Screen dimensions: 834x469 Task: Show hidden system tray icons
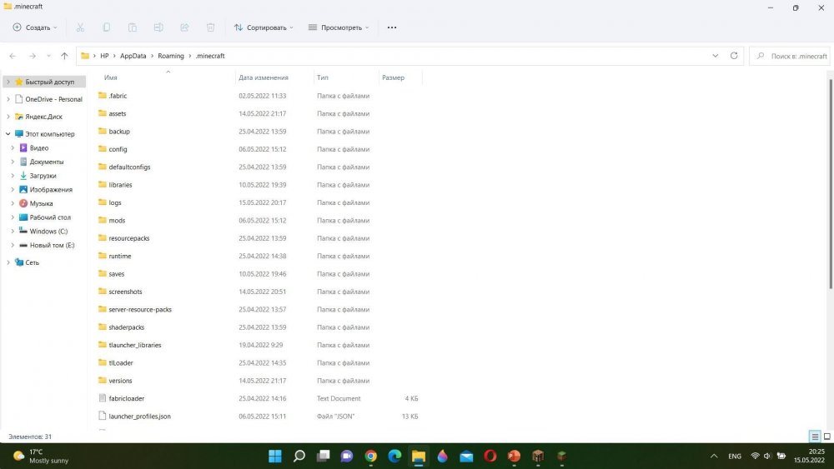click(x=715, y=456)
